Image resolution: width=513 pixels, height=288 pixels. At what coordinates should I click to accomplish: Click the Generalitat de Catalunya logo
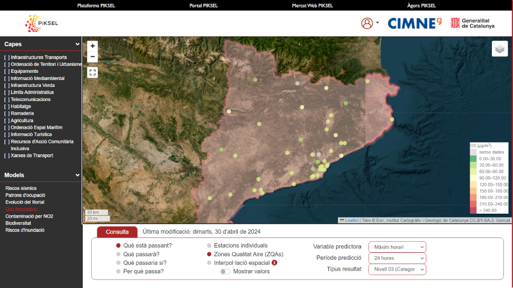click(x=473, y=23)
